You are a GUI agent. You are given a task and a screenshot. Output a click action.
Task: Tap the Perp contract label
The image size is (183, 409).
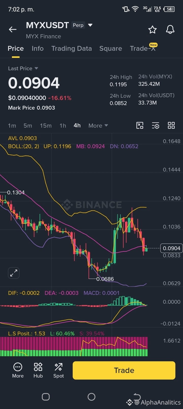pyautogui.click(x=78, y=25)
